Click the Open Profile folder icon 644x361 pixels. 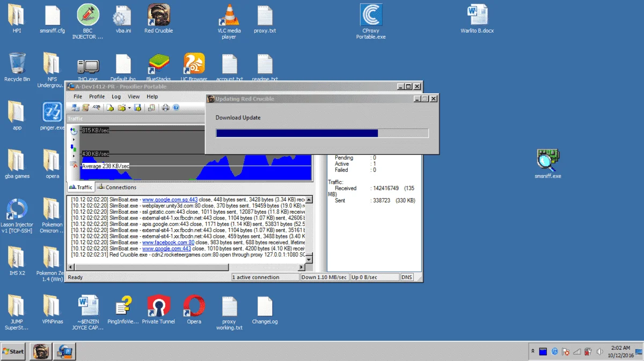coord(122,108)
